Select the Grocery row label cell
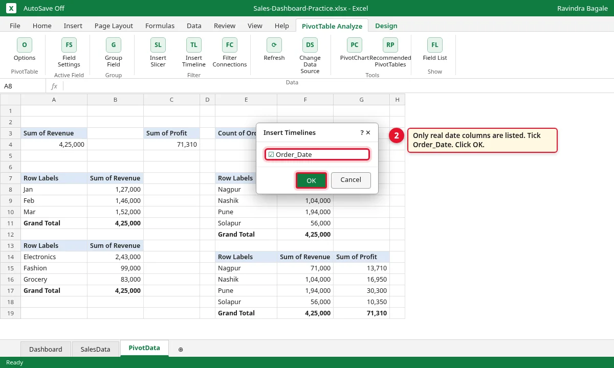This screenshot has height=368, width=614. (54, 280)
